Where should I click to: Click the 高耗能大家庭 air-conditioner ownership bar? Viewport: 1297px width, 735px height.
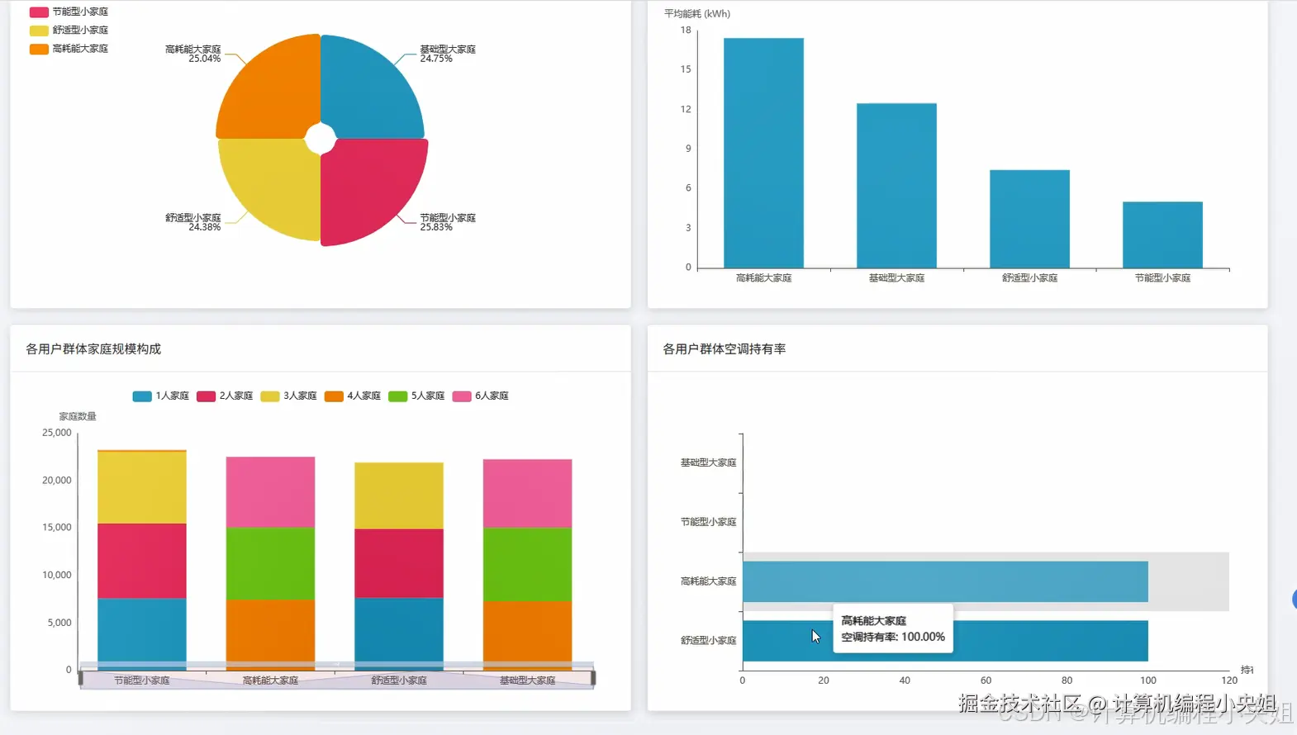945,581
